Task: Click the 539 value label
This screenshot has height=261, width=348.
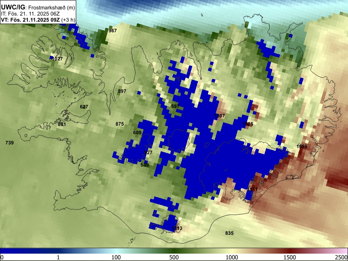Action: pos(145,165)
